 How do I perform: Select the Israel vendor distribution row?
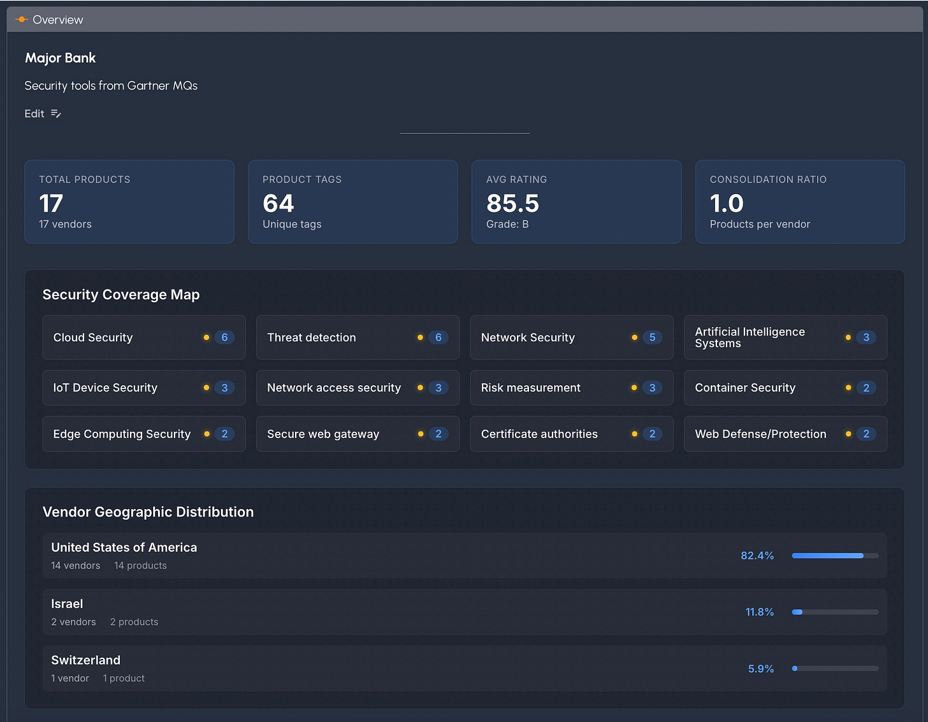coord(464,612)
